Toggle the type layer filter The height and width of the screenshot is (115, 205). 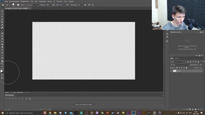pos(193,62)
